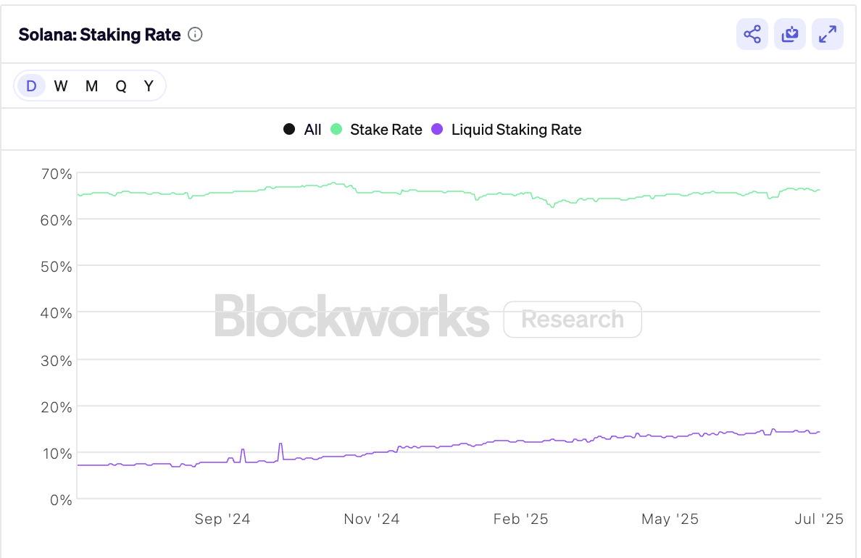Viewport: 861px width, 558px height.
Task: Select the Quarterly timeframe Q
Action: 120,86
